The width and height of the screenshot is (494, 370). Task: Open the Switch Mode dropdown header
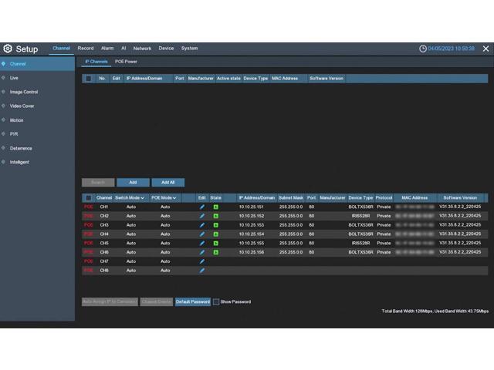pyautogui.click(x=130, y=198)
